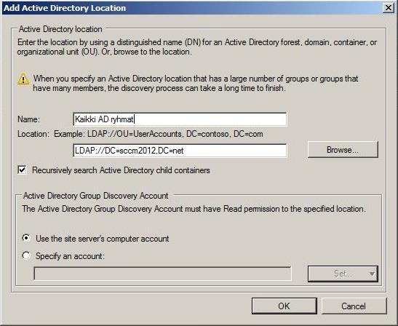
Task: Click the Name field containing Kaikki AD ryhmat
Action: click(x=180, y=119)
